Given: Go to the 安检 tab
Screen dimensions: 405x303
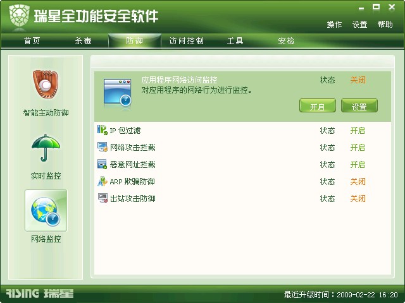Looking at the screenshot, I should (286, 40).
